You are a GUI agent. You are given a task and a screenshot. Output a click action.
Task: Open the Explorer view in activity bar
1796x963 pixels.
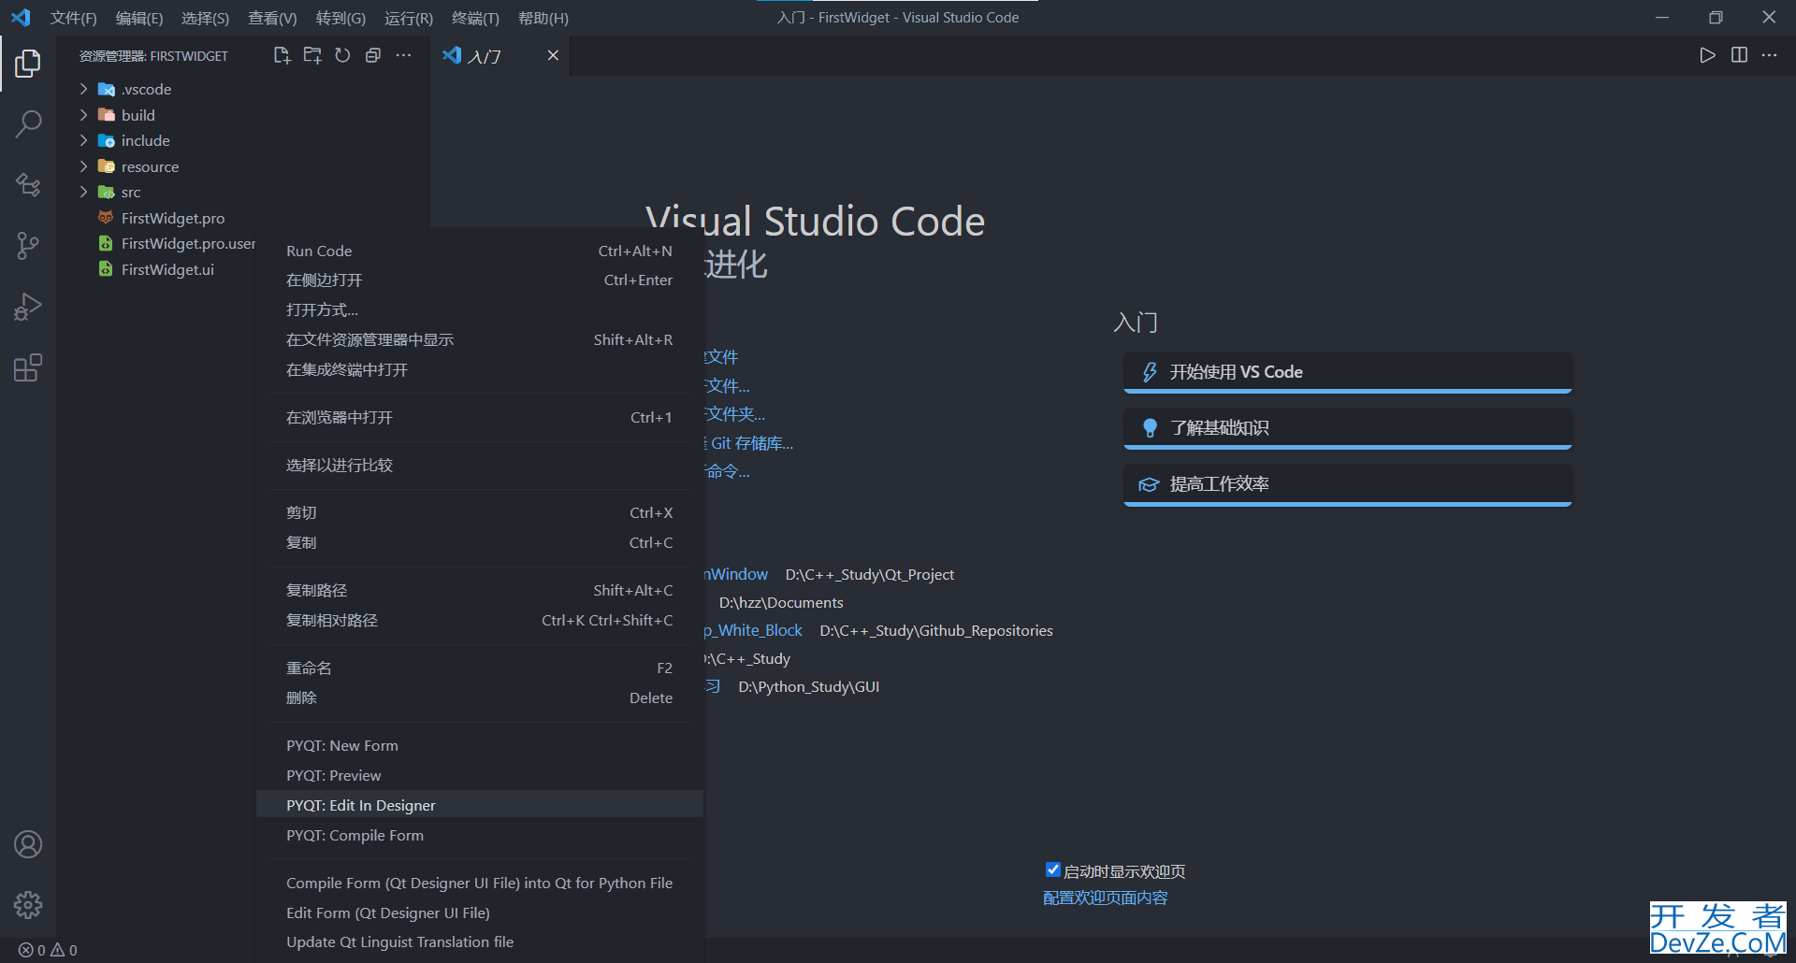(x=28, y=64)
